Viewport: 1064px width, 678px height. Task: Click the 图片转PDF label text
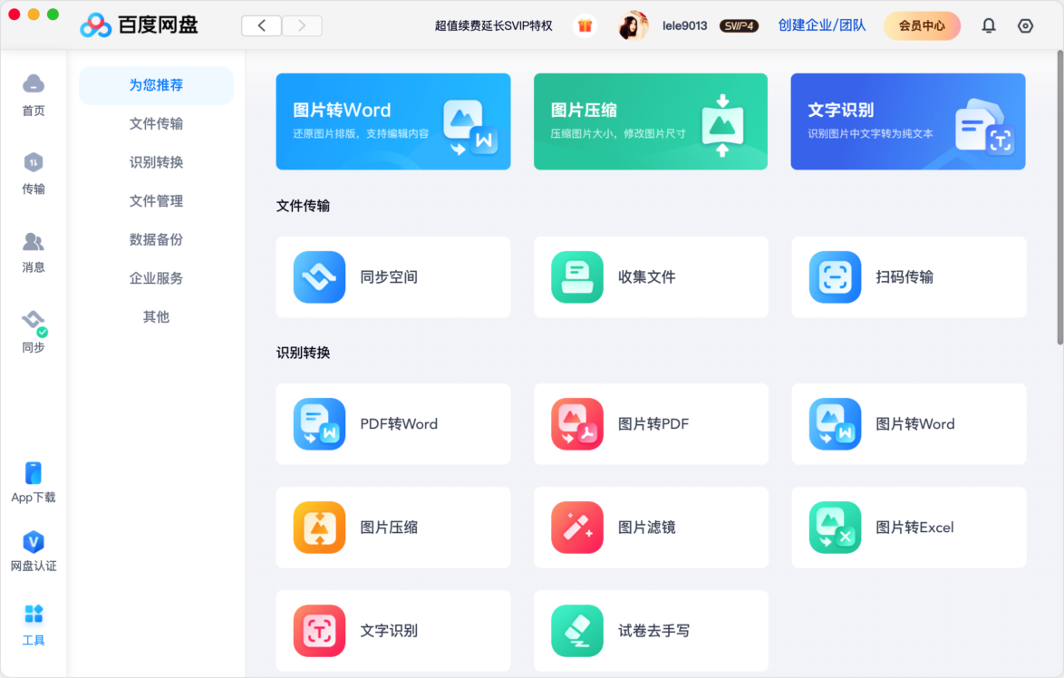pos(653,424)
